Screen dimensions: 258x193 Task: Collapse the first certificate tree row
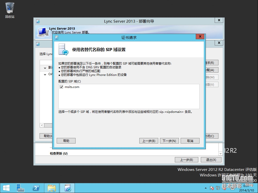click(x=45, y=68)
